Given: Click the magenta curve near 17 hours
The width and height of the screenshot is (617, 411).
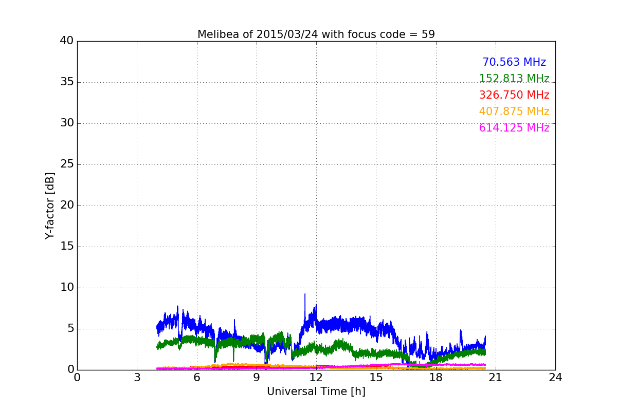Looking at the screenshot, I should [x=416, y=364].
